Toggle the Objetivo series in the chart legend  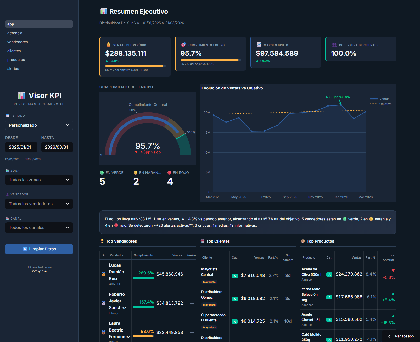pyautogui.click(x=381, y=104)
